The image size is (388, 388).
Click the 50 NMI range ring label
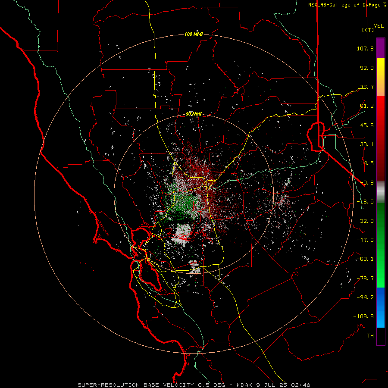pos(194,114)
